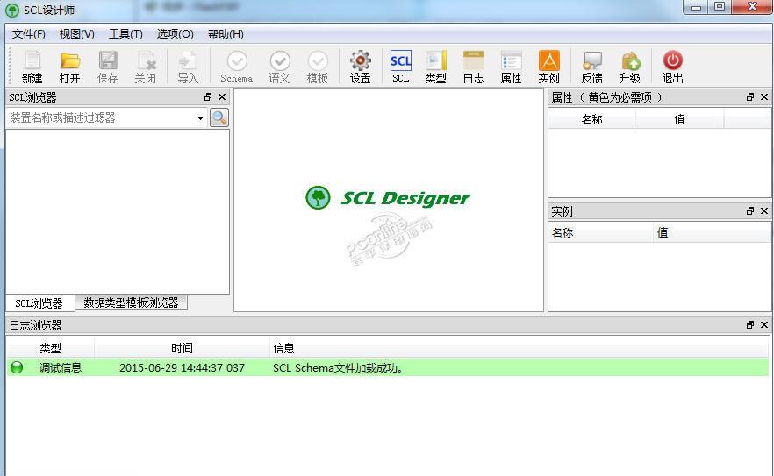Open the 选项(O) menu
The height and width of the screenshot is (476, 774).
click(175, 34)
